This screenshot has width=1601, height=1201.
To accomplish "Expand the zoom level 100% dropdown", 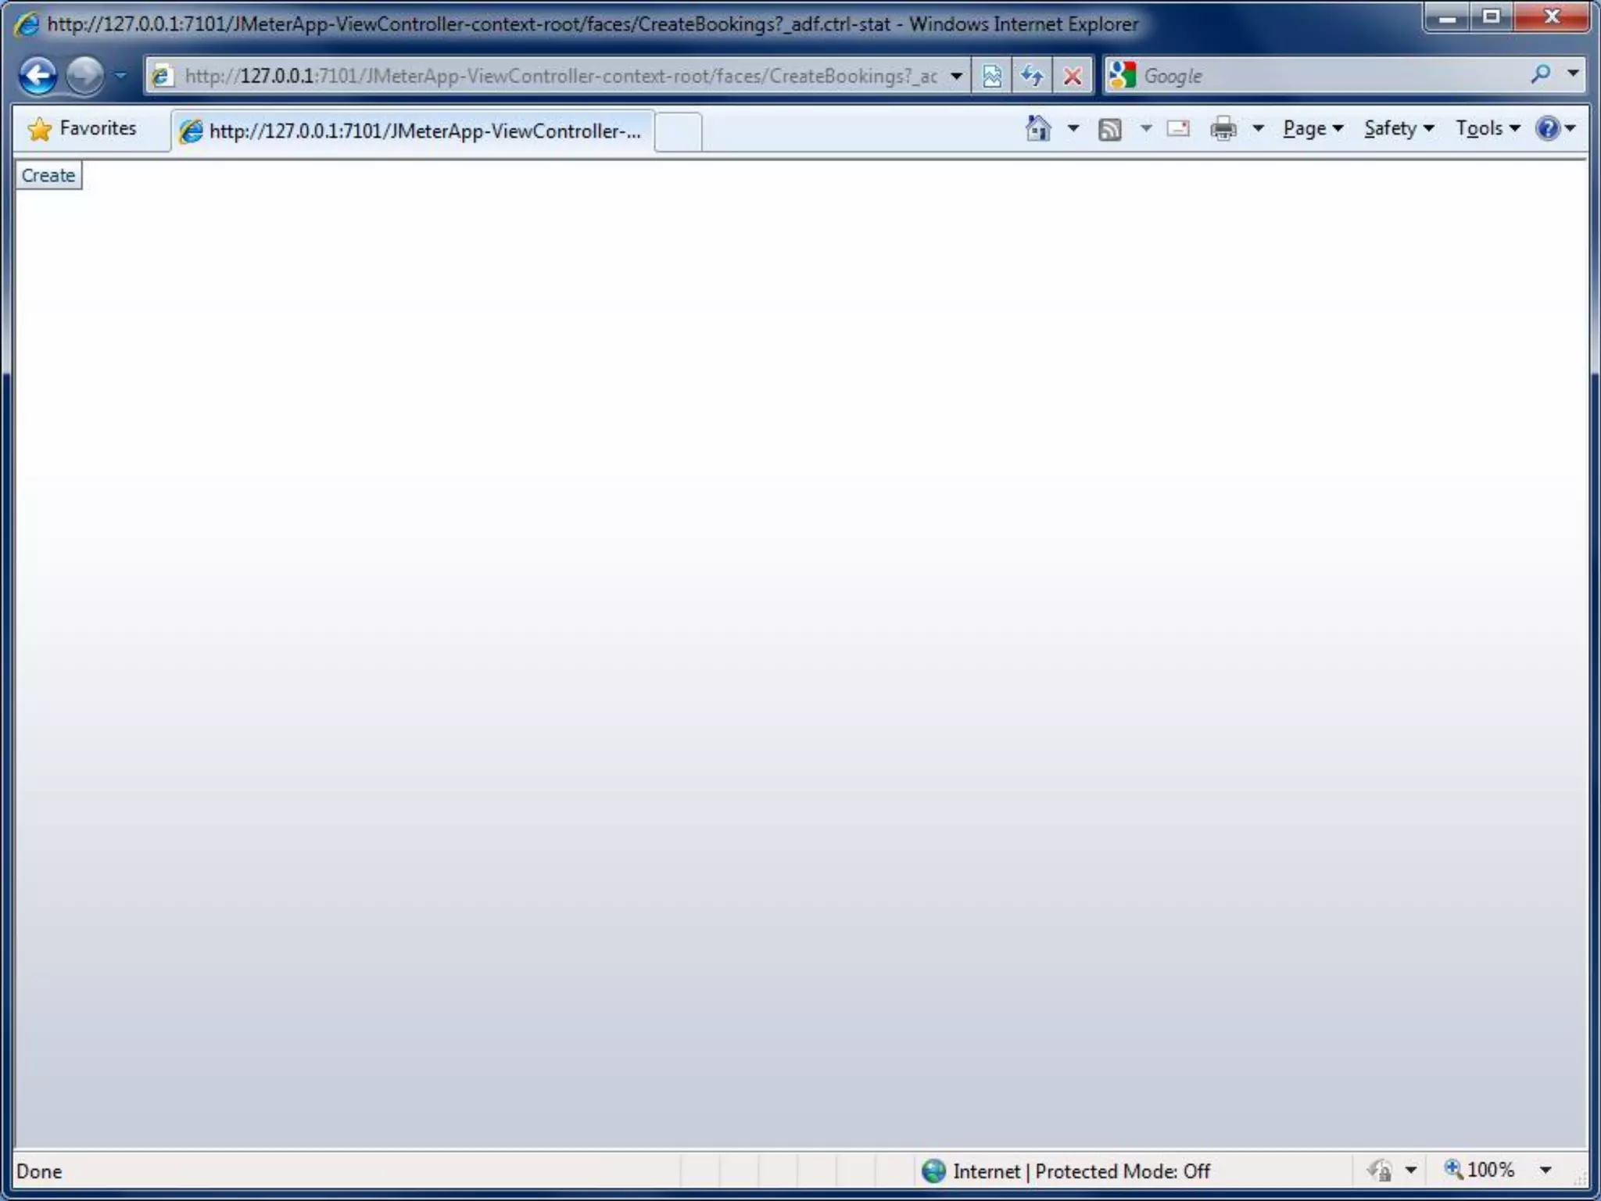I will (1545, 1170).
